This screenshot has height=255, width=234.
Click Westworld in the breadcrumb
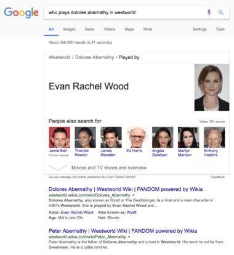[60, 57]
